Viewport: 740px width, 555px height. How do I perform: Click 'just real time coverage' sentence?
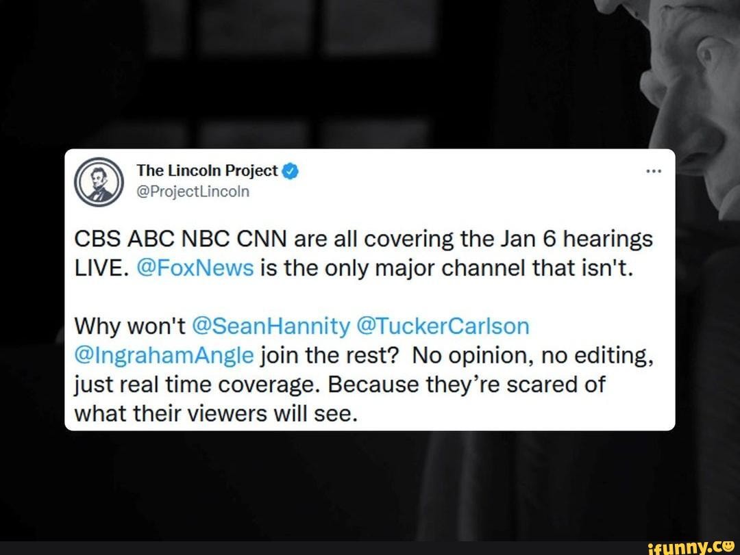click(x=199, y=385)
